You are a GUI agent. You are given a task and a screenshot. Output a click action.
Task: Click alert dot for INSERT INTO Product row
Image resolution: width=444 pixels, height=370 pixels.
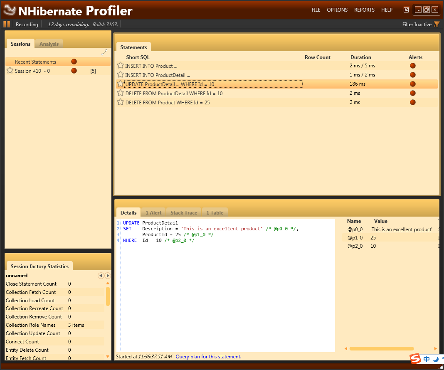tap(413, 66)
